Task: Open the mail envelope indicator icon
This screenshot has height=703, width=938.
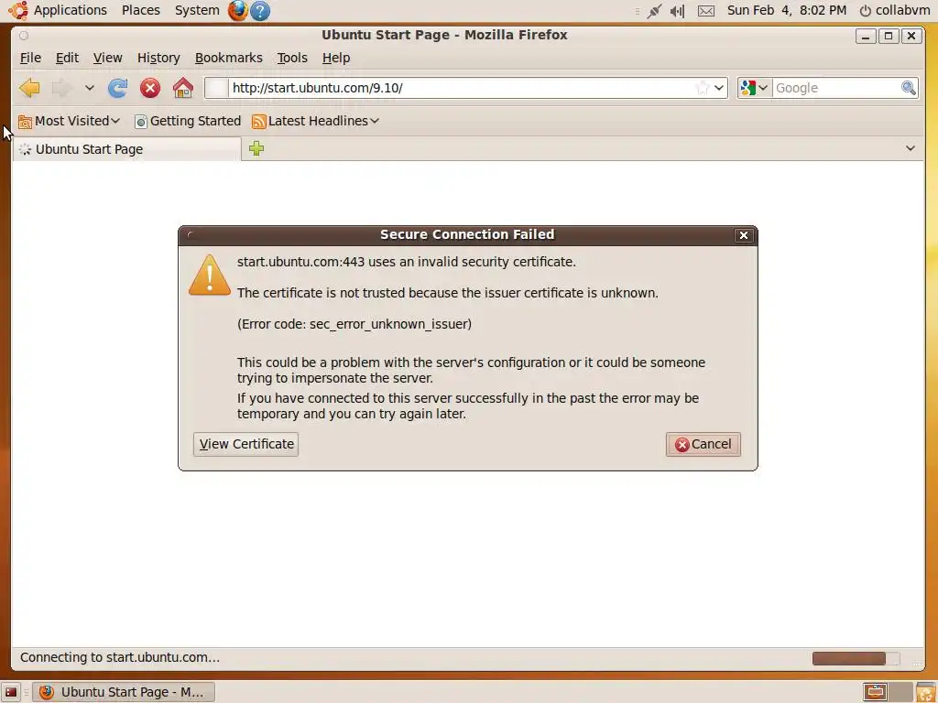Action: click(x=706, y=11)
